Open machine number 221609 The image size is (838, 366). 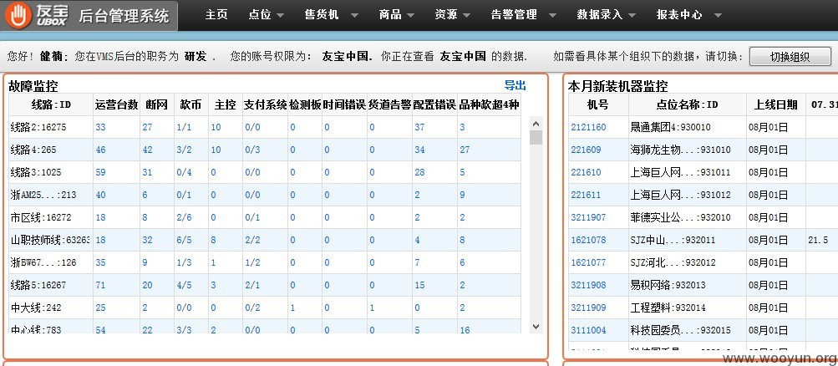point(586,150)
